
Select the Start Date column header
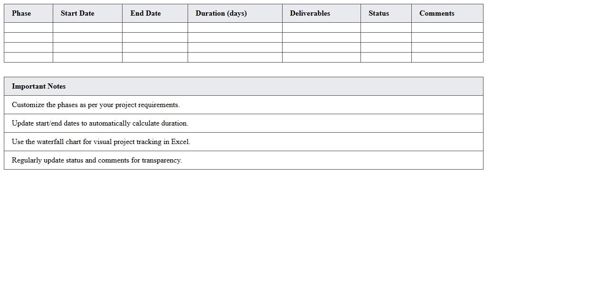click(x=77, y=13)
